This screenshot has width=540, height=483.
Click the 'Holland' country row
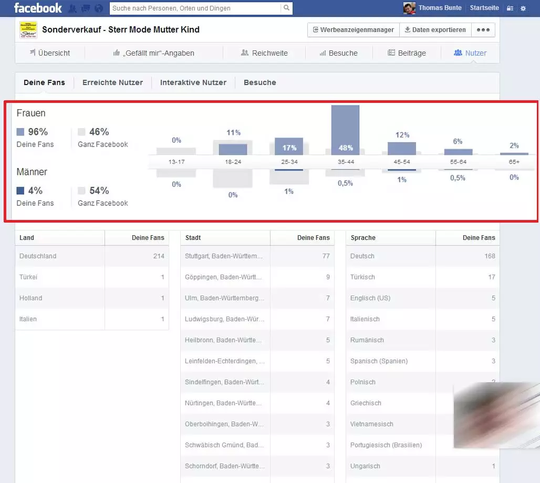point(92,298)
